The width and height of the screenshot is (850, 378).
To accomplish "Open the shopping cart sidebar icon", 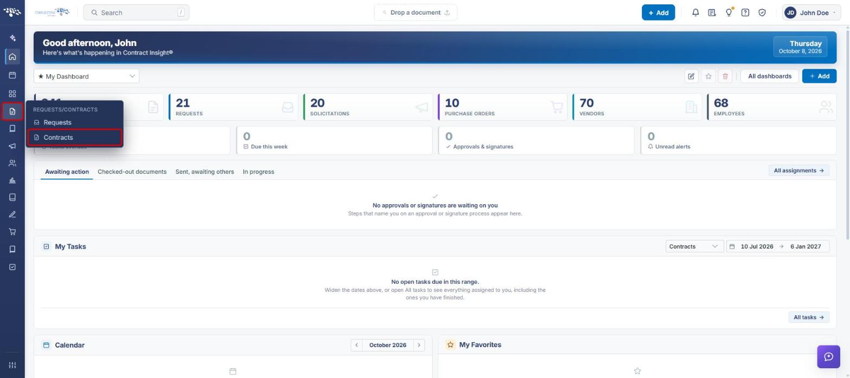I will point(12,232).
